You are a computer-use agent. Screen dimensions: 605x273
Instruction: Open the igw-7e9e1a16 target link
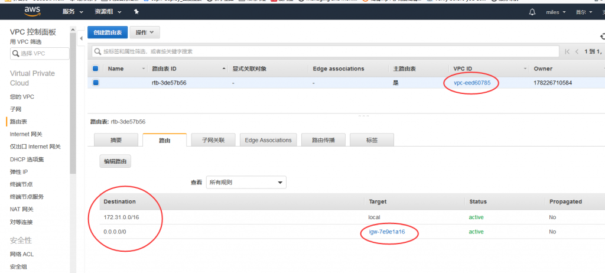point(387,232)
